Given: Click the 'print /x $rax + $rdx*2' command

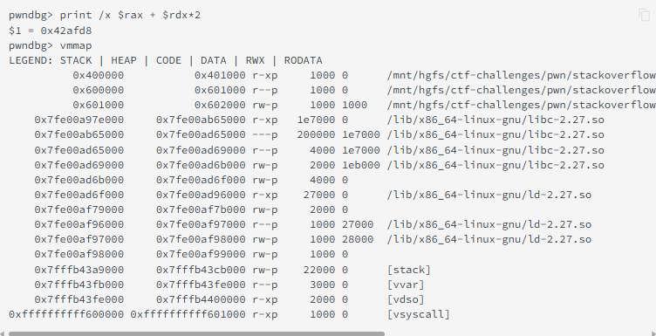Looking at the screenshot, I should 130,16.
